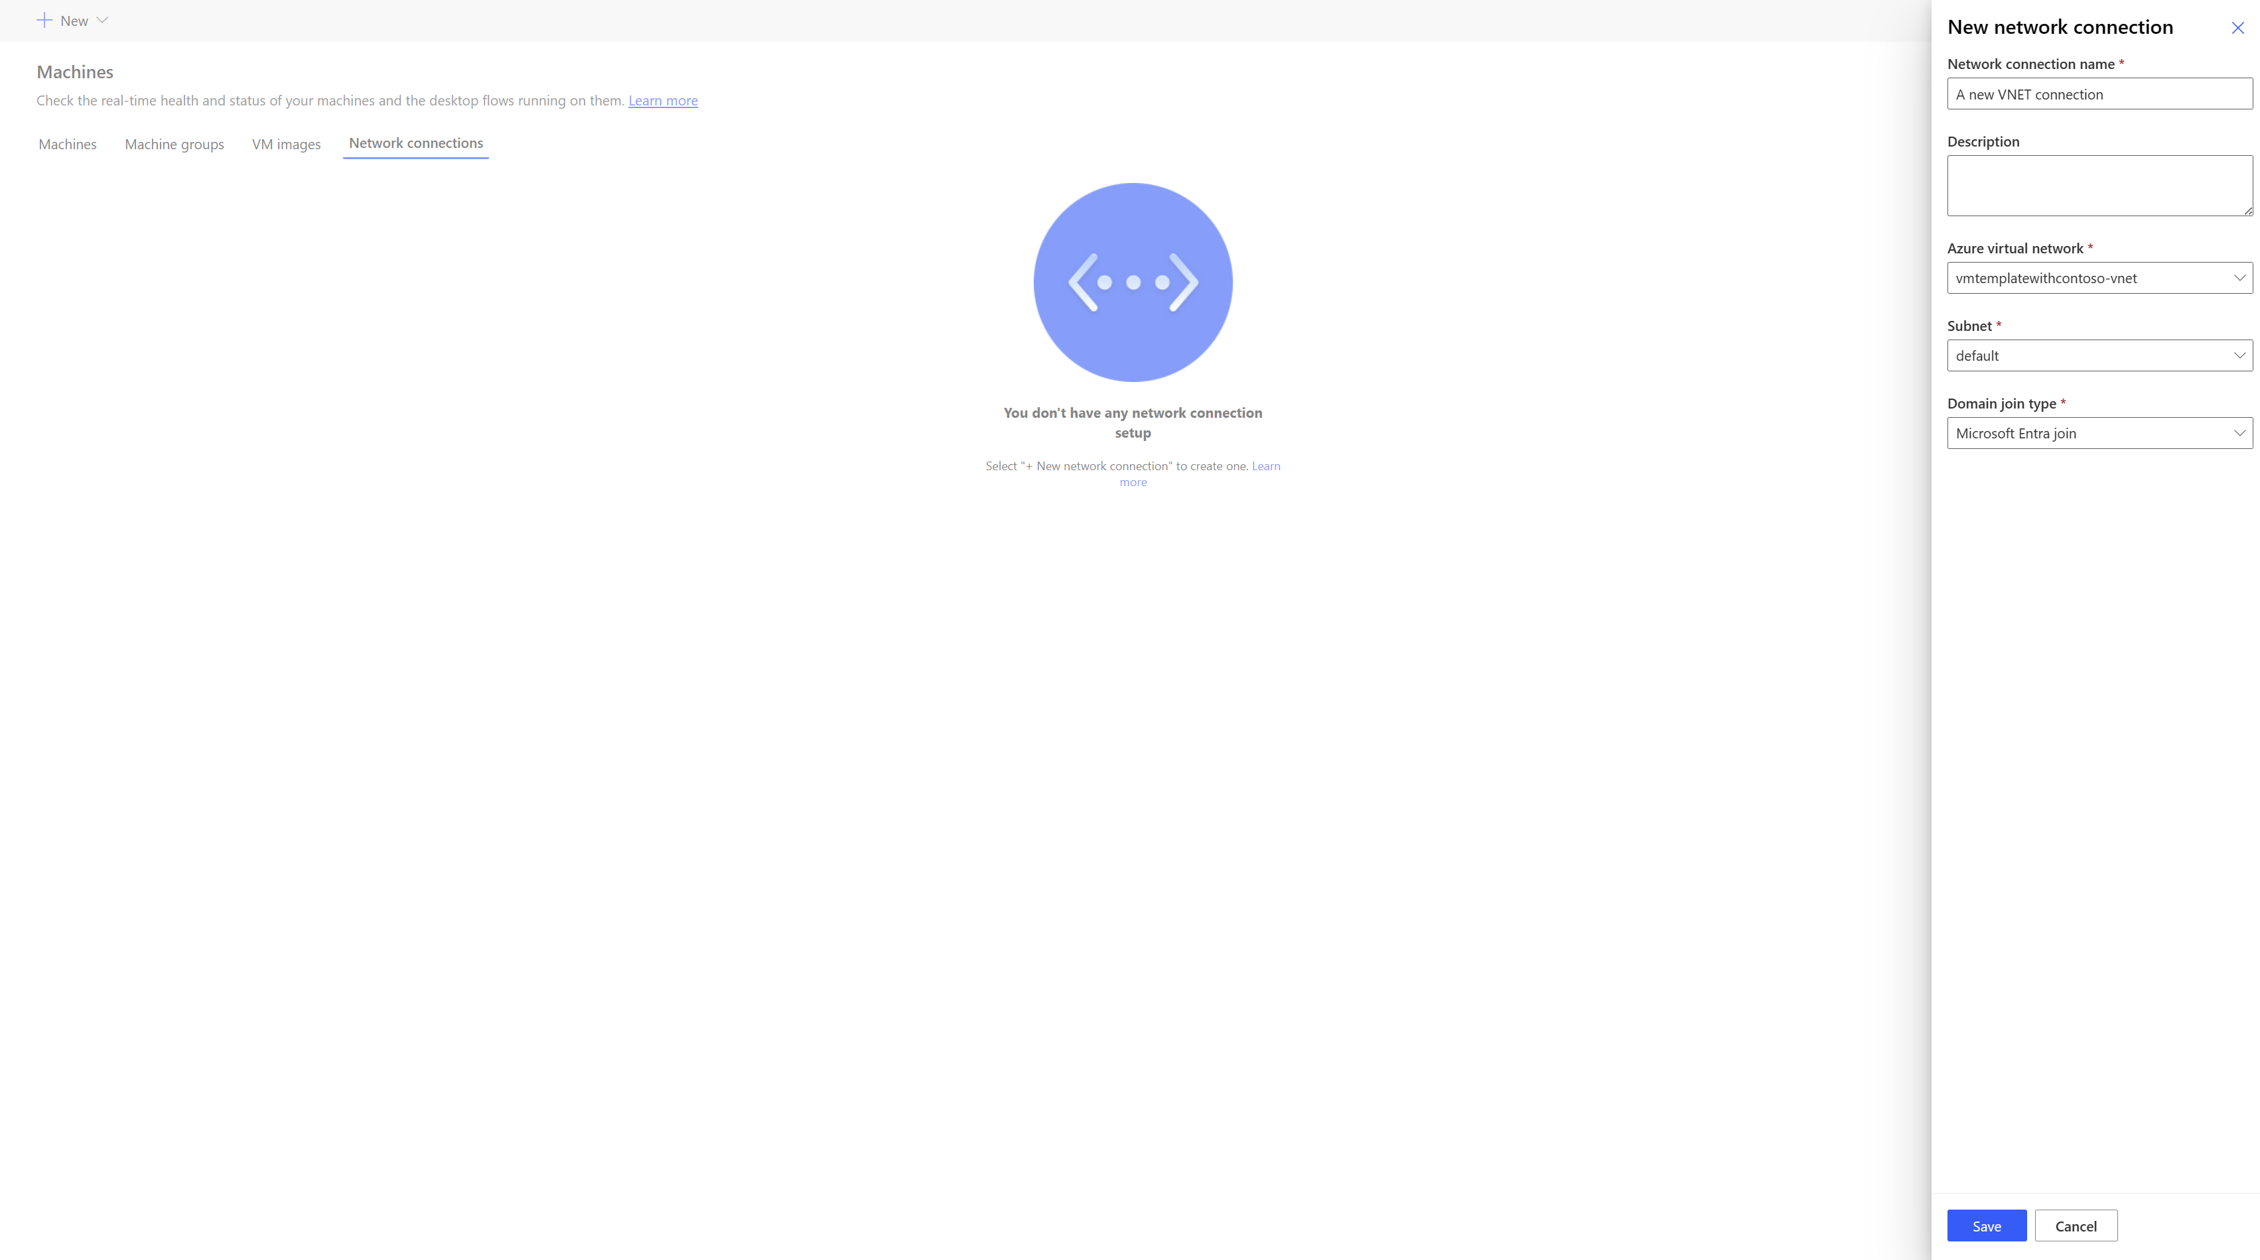
Task: Select the VM images tab
Action: coord(285,143)
